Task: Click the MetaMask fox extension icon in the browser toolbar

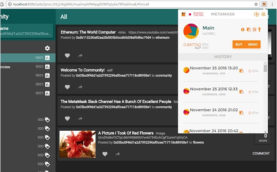Action: point(264,4)
